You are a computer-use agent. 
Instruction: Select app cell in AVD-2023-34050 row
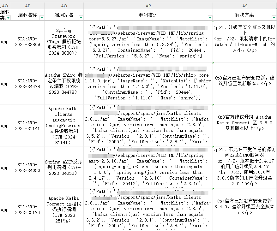[x=5, y=168]
